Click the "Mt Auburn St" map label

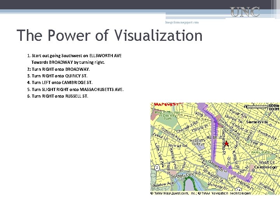pyautogui.click(x=213, y=175)
